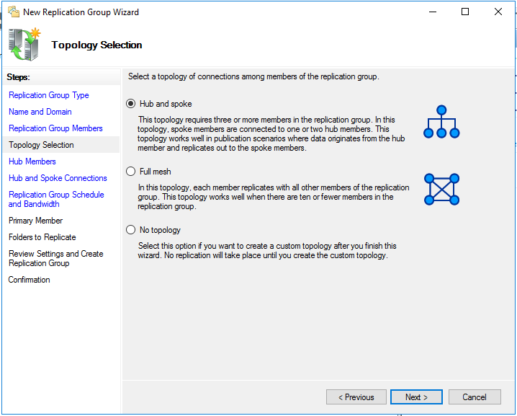The width and height of the screenshot is (517, 416).
Task: Cancel the replication group wizard
Action: point(475,397)
